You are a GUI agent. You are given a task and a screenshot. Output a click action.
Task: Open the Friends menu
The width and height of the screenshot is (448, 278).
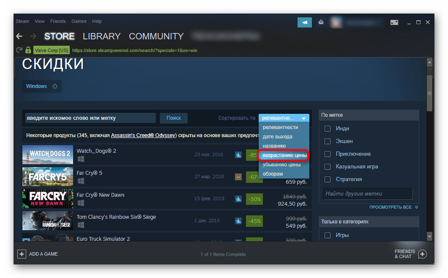click(x=58, y=21)
